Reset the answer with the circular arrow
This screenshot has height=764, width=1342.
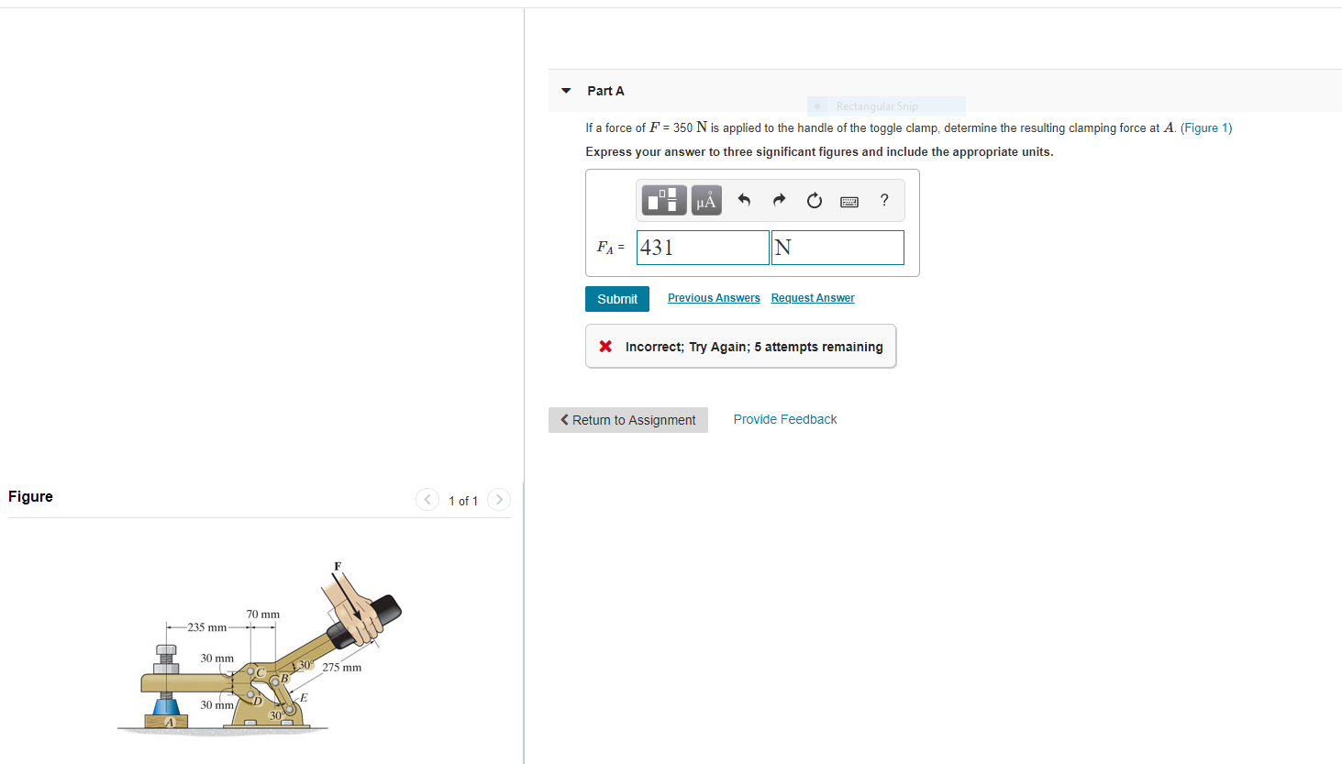815,200
